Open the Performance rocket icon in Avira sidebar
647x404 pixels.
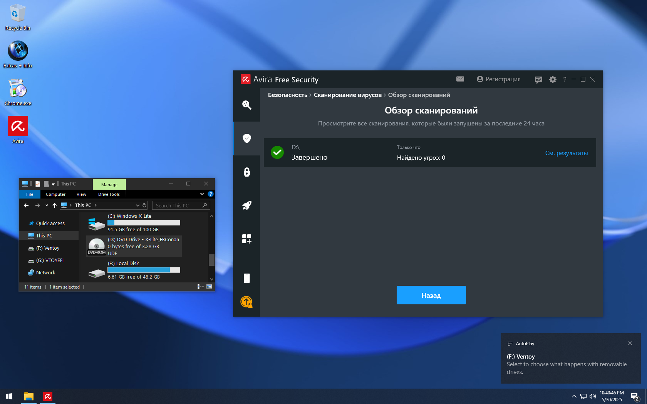pyautogui.click(x=246, y=205)
